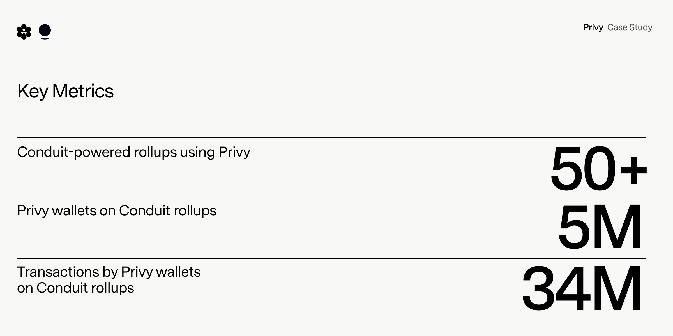
Task: Click the word Metrics in heading
Action: tap(83, 91)
